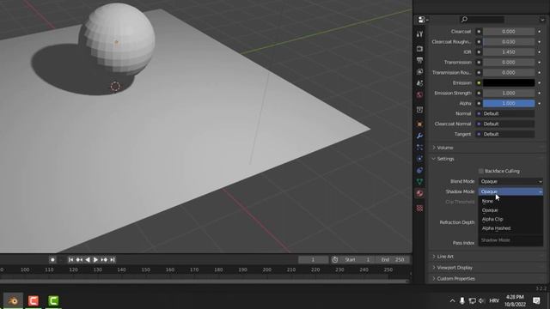Enable the Backface Culling checkbox
The height and width of the screenshot is (309, 550).
pos(481,171)
